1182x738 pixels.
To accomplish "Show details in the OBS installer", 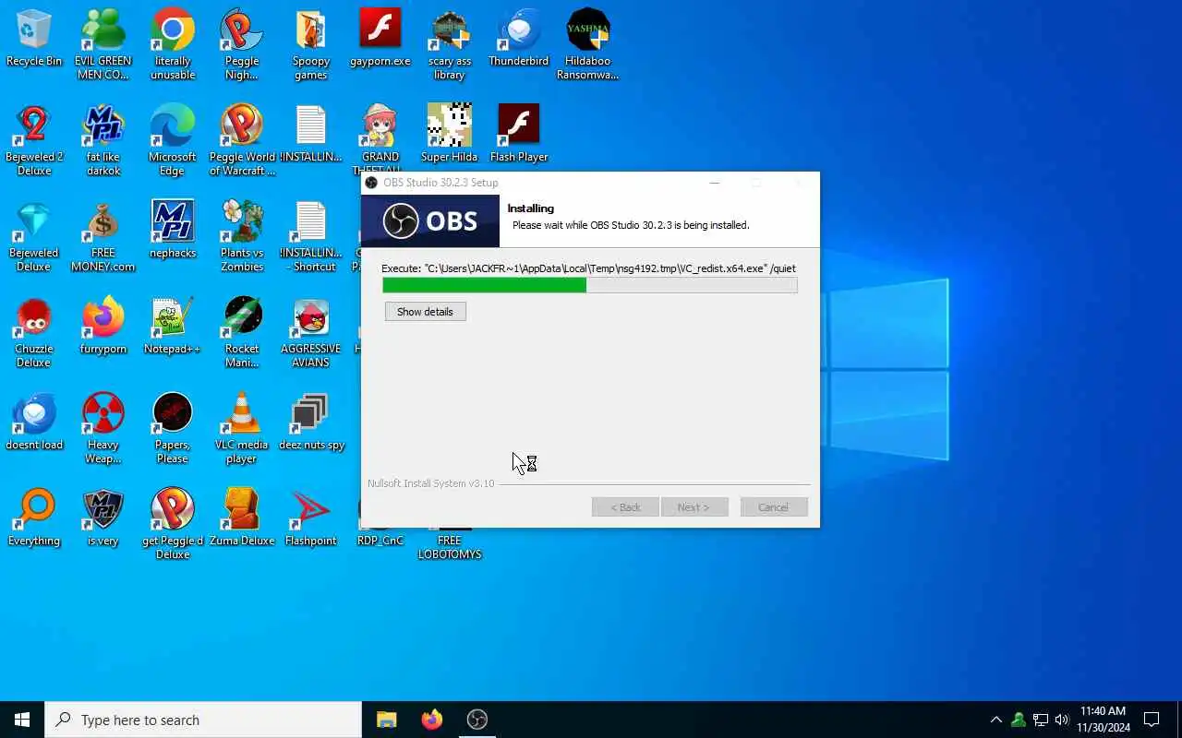I will point(425,312).
